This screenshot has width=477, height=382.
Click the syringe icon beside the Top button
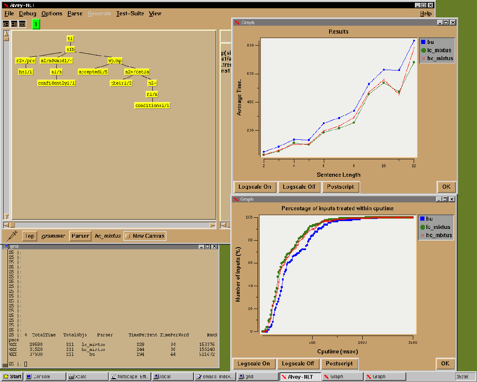(x=12, y=236)
